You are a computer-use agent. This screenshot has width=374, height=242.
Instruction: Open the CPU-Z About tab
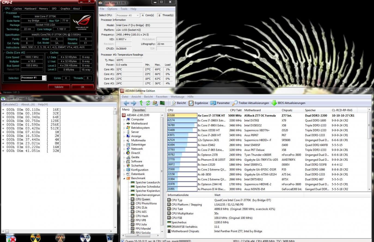click(76, 9)
